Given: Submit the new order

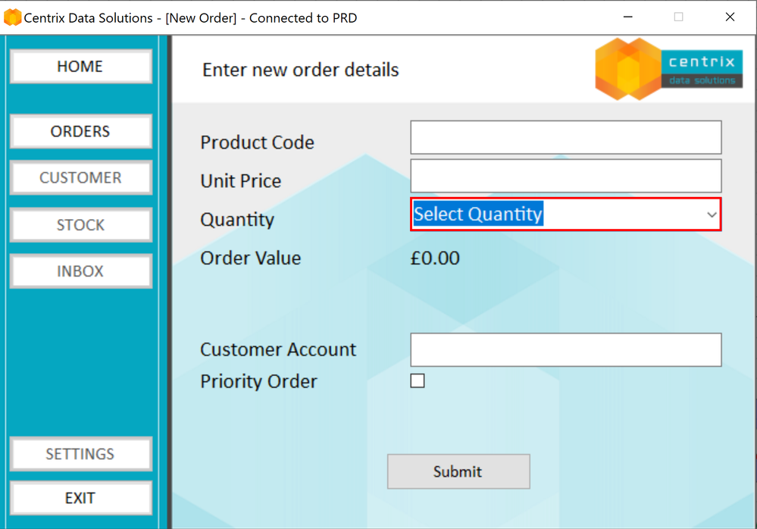Looking at the screenshot, I should click(x=458, y=471).
